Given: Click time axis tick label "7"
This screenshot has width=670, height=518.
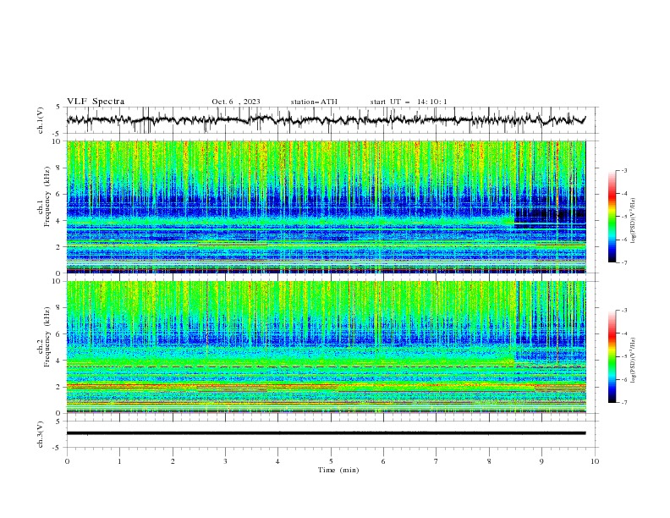Looking at the screenshot, I should tap(437, 461).
